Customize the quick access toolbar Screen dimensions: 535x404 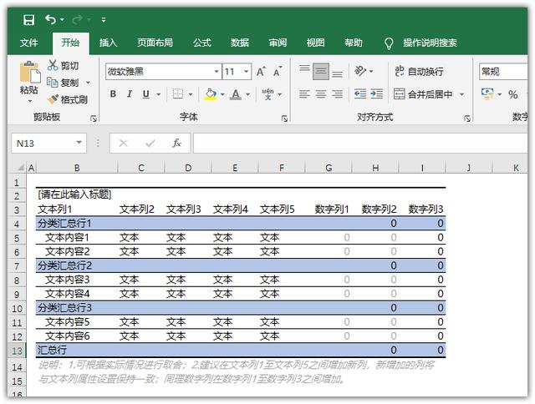104,20
